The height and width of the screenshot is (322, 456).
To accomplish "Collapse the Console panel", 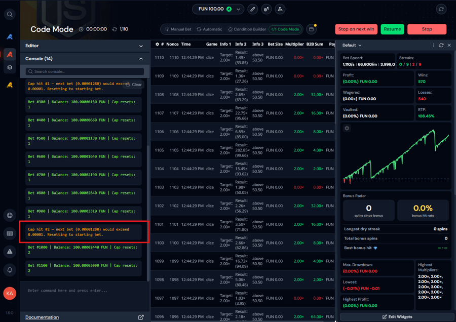I will 85,58.
